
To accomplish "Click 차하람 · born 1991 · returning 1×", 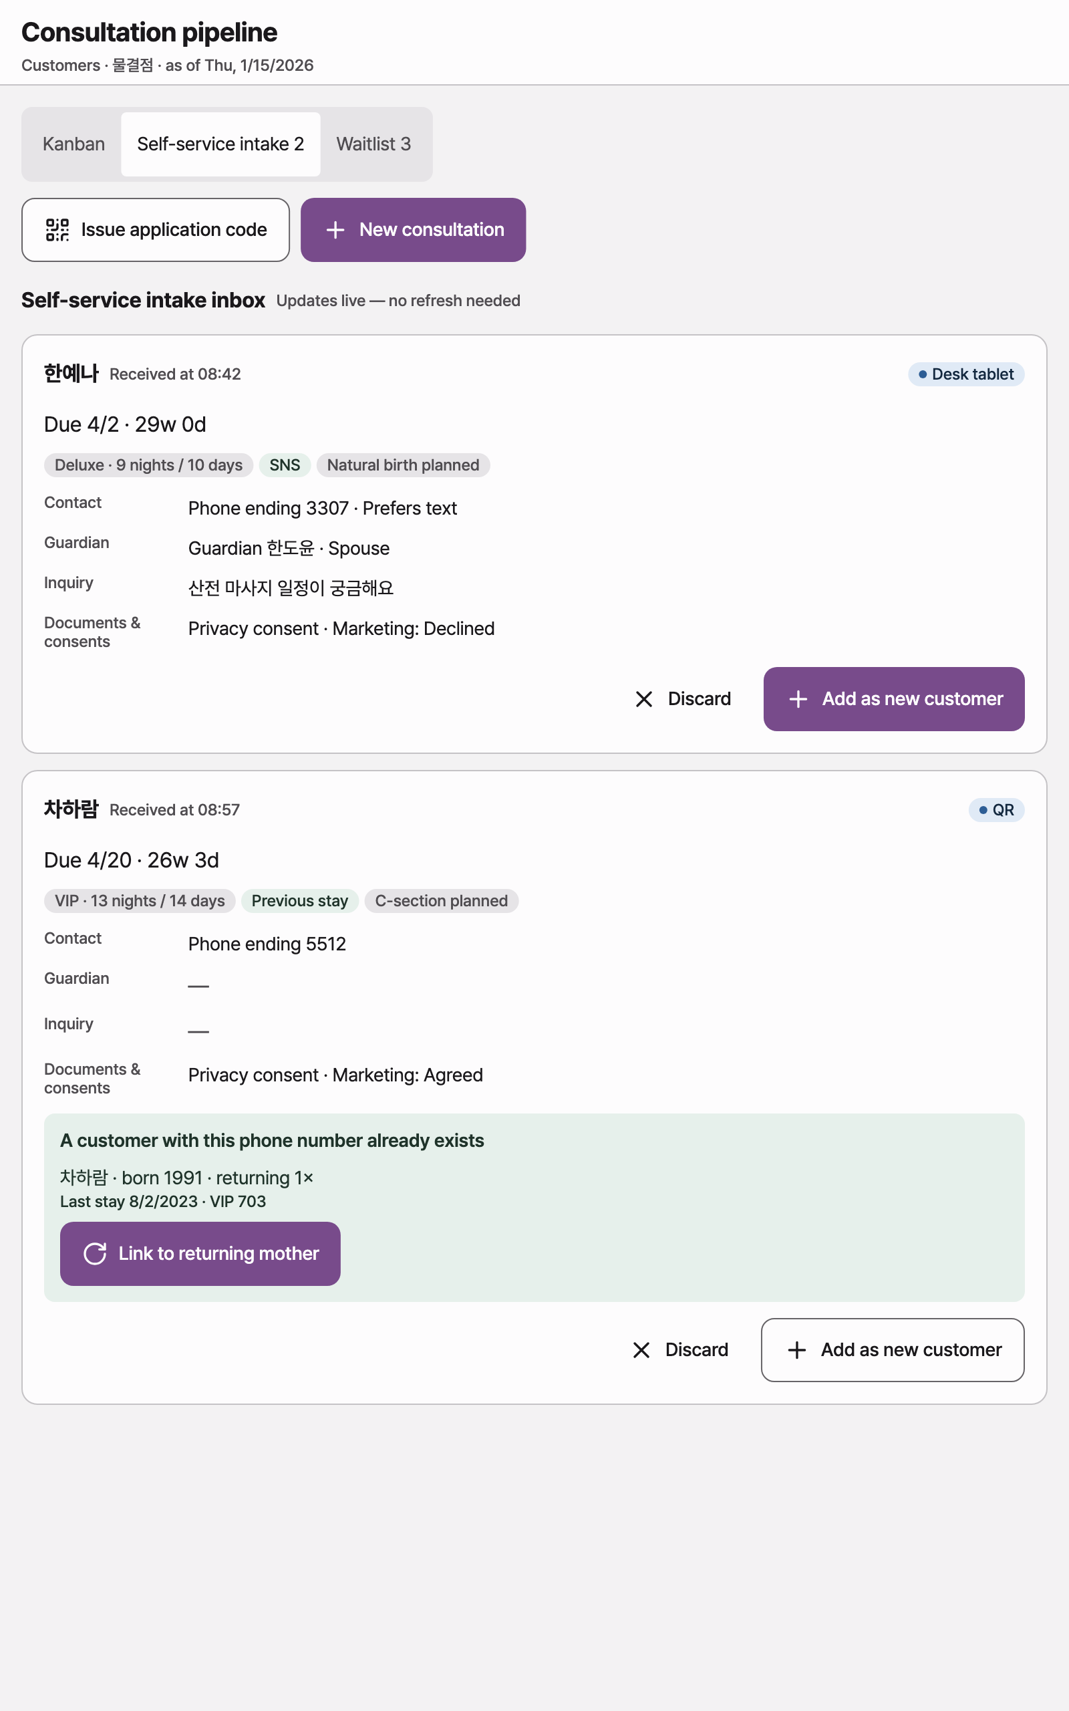I will pos(186,1178).
